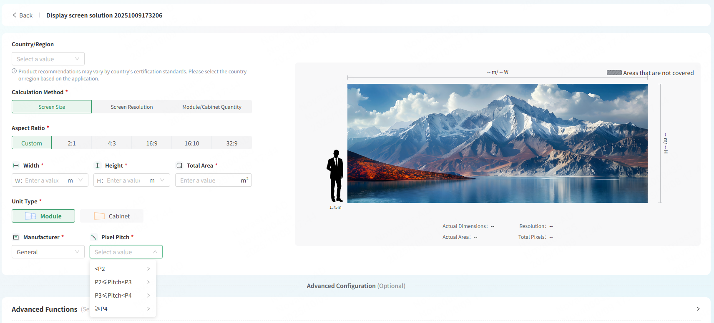This screenshot has height=323, width=714.
Task: Open the Country/Region dropdown
Action: (x=48, y=59)
